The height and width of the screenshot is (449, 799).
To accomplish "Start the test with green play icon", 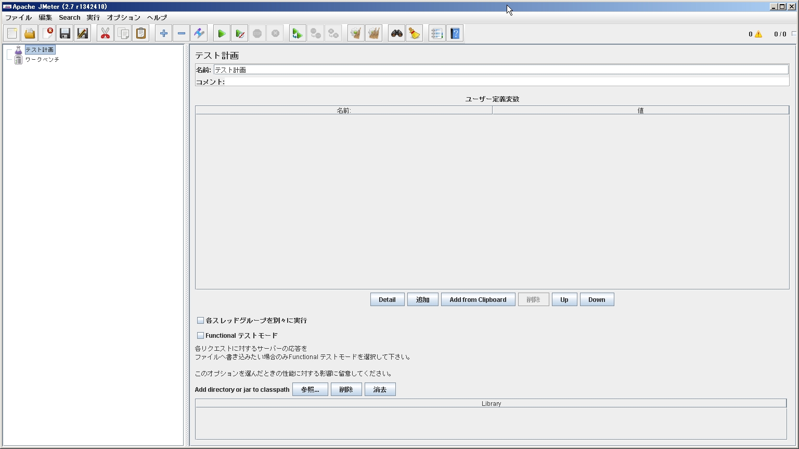I will point(222,33).
